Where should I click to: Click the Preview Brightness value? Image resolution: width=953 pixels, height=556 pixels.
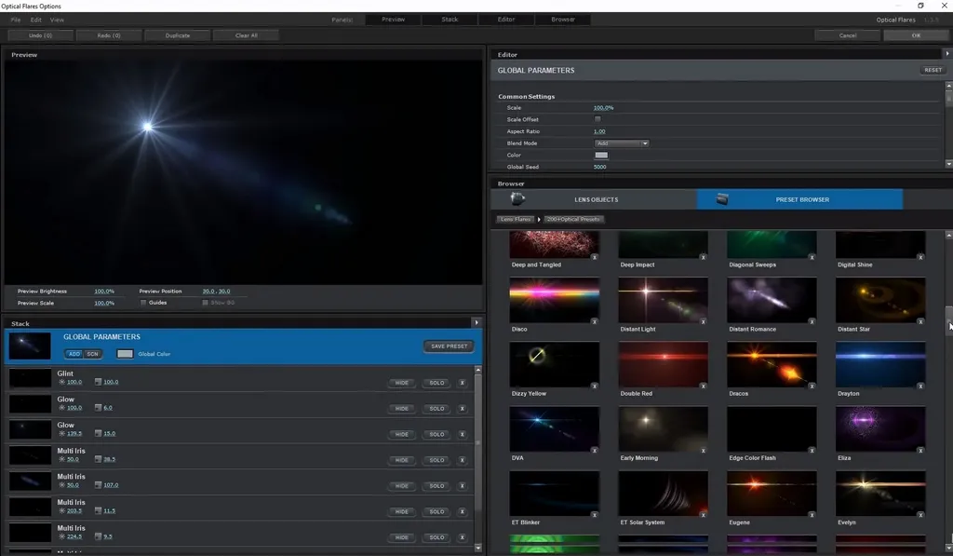point(104,292)
